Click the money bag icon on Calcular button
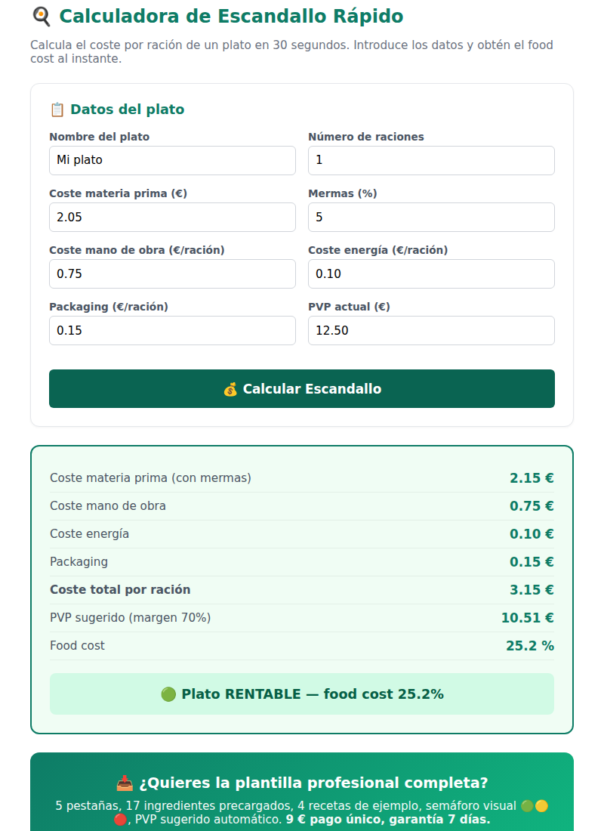Screen dimensions: 604x831 pyautogui.click(x=230, y=390)
